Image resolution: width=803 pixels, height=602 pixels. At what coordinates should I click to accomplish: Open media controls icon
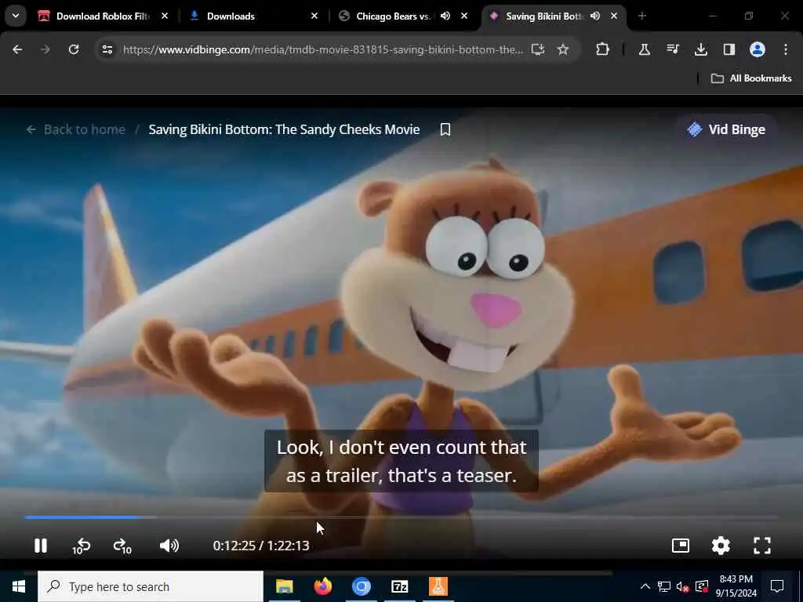tap(672, 49)
